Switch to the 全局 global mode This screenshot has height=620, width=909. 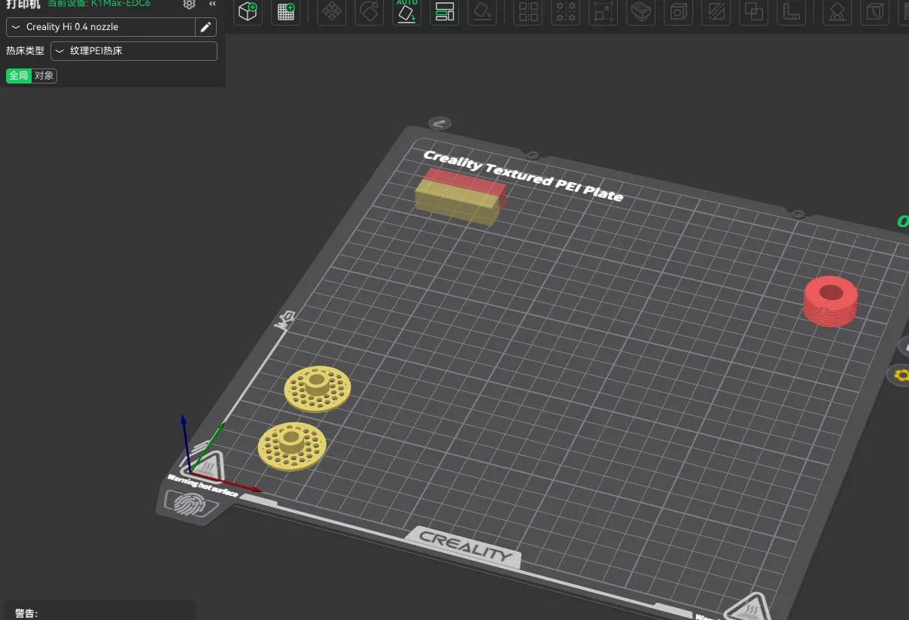pyautogui.click(x=19, y=75)
